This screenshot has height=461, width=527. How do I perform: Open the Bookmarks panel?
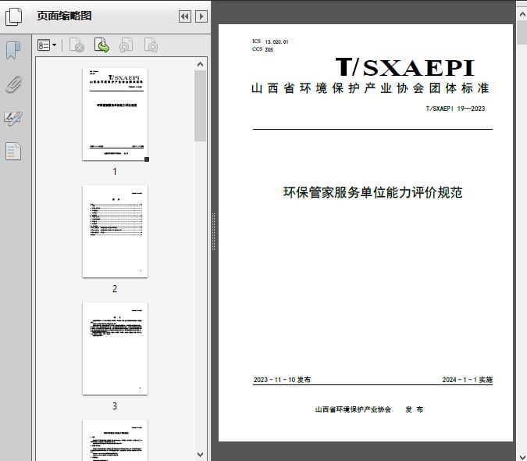13,51
